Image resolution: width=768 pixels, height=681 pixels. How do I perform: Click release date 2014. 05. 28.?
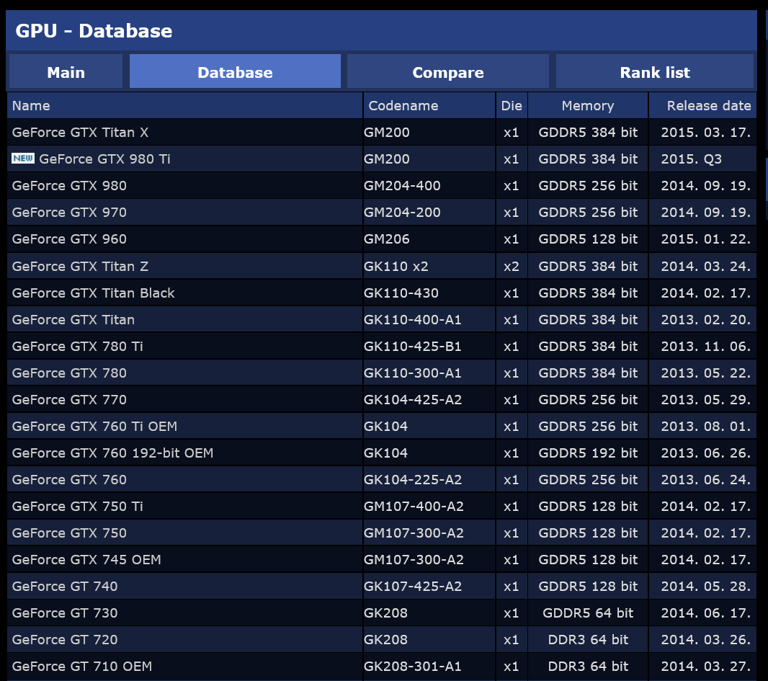706,587
